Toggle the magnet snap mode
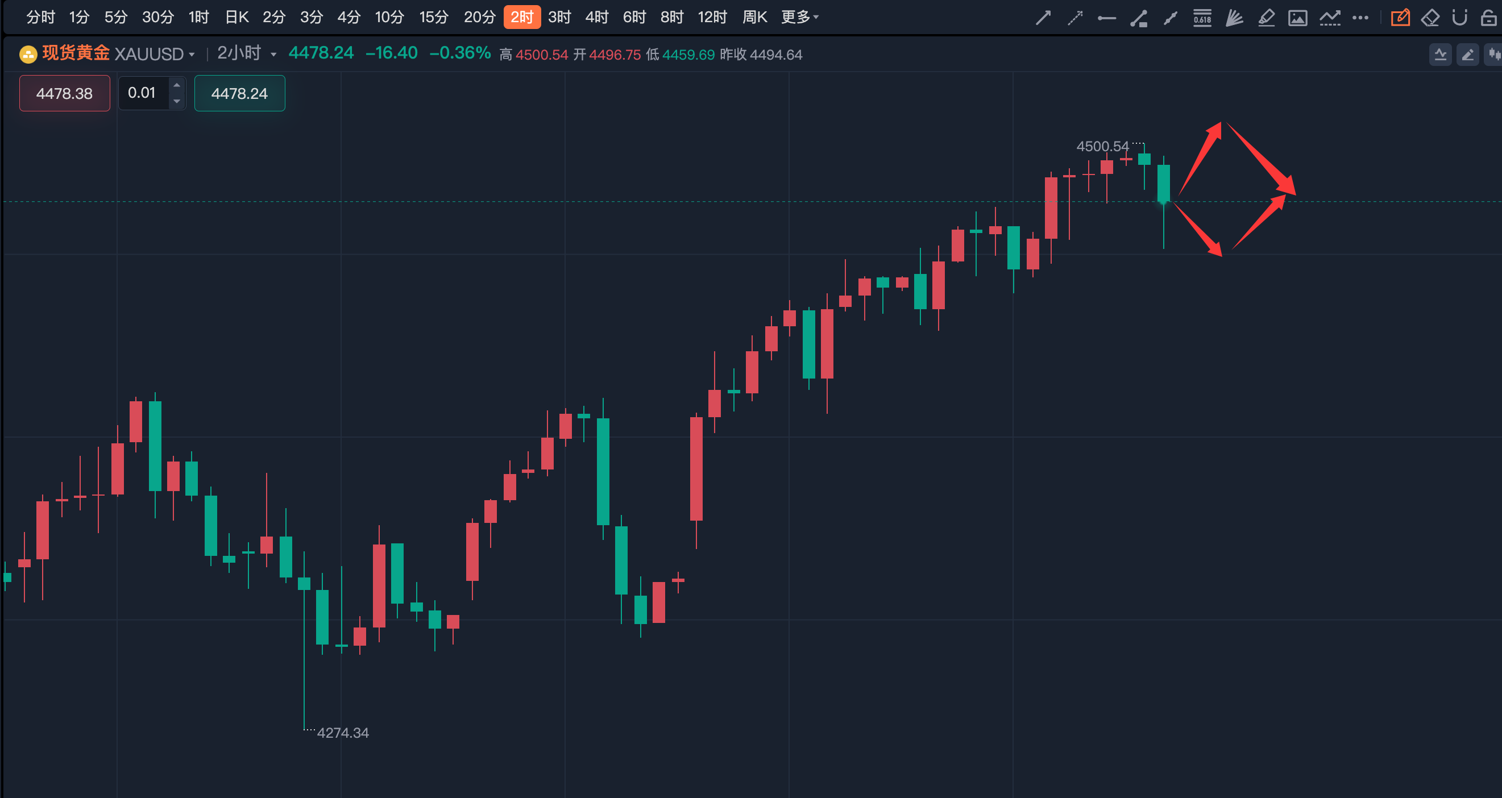Viewport: 1502px width, 798px height. pyautogui.click(x=1459, y=18)
